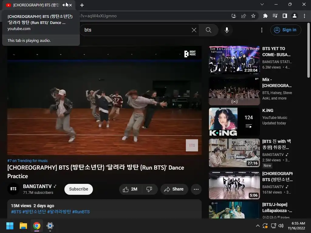Open YouTube settings three-dot menu
Viewport: 311px width, 233px height.
262,30
